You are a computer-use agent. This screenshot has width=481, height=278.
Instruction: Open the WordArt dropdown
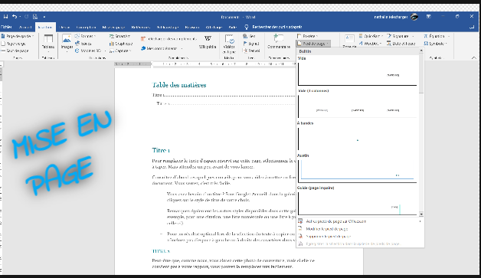370,44
